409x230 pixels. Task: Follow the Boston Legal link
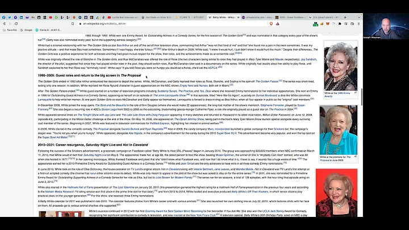point(109,109)
